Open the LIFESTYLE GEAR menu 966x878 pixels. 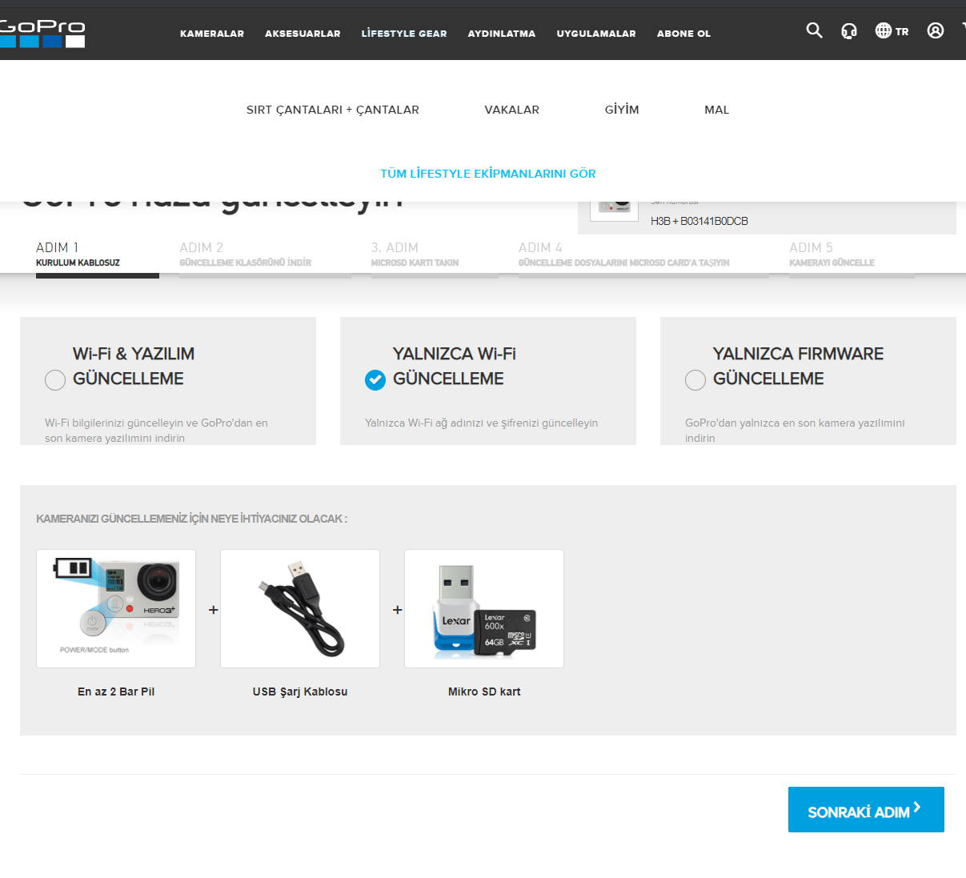[404, 34]
